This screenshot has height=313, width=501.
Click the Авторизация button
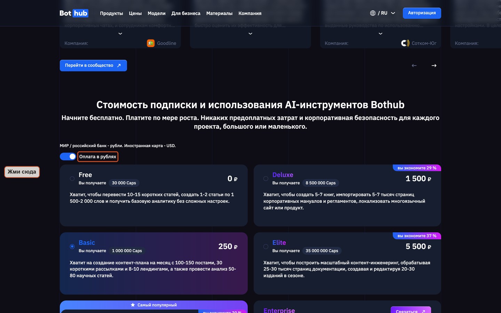[422, 13]
